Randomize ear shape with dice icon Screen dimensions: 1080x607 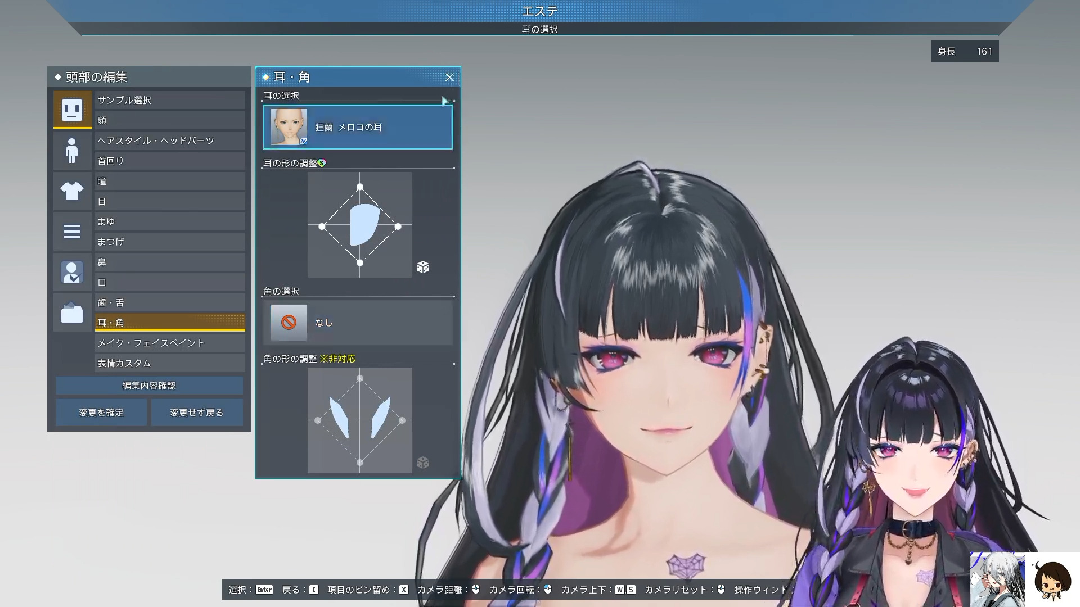tap(423, 267)
